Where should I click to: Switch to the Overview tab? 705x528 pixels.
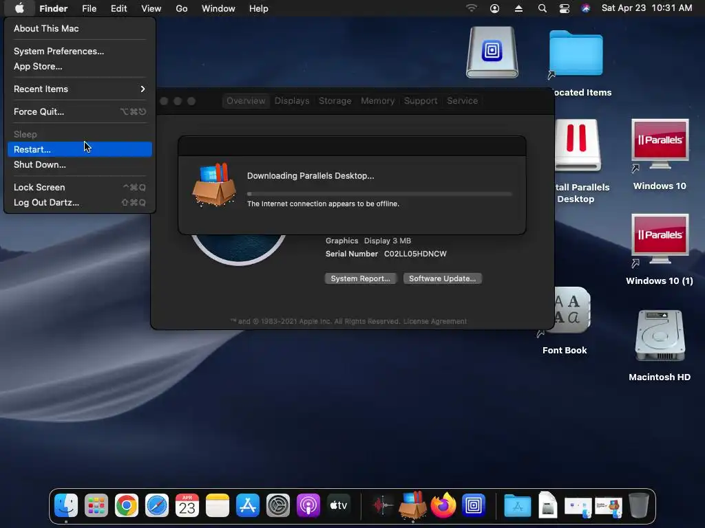click(x=246, y=100)
